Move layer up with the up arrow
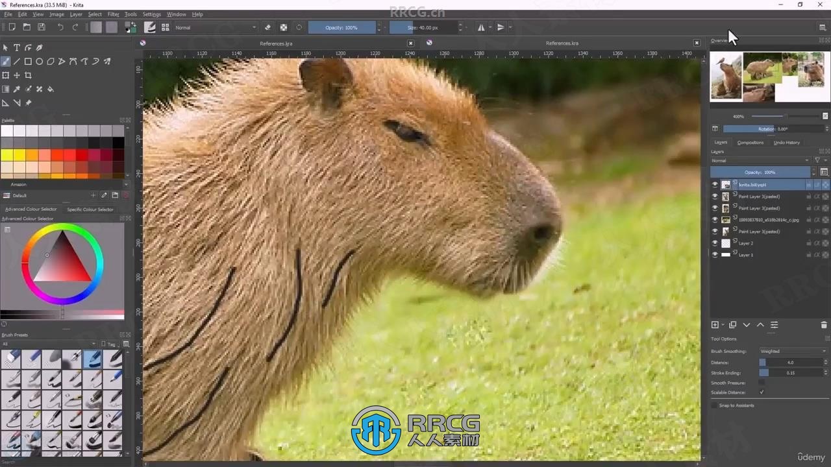The image size is (831, 467). (x=760, y=324)
